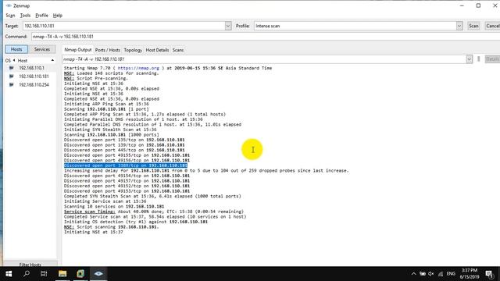
Task: Select the Services toggle button
Action: pyautogui.click(x=42, y=49)
